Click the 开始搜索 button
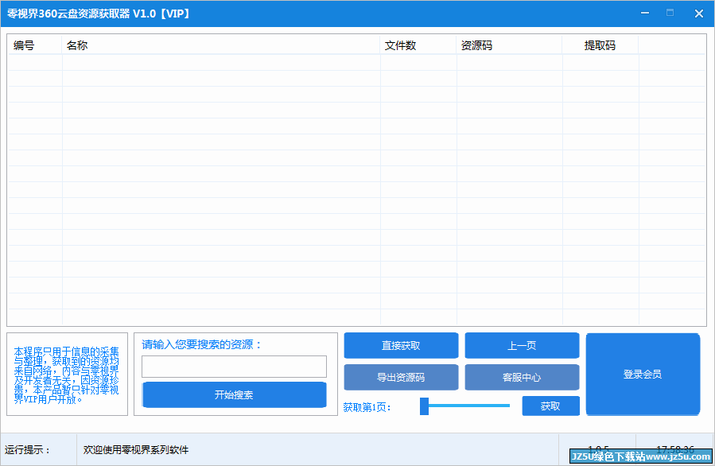 [235, 395]
